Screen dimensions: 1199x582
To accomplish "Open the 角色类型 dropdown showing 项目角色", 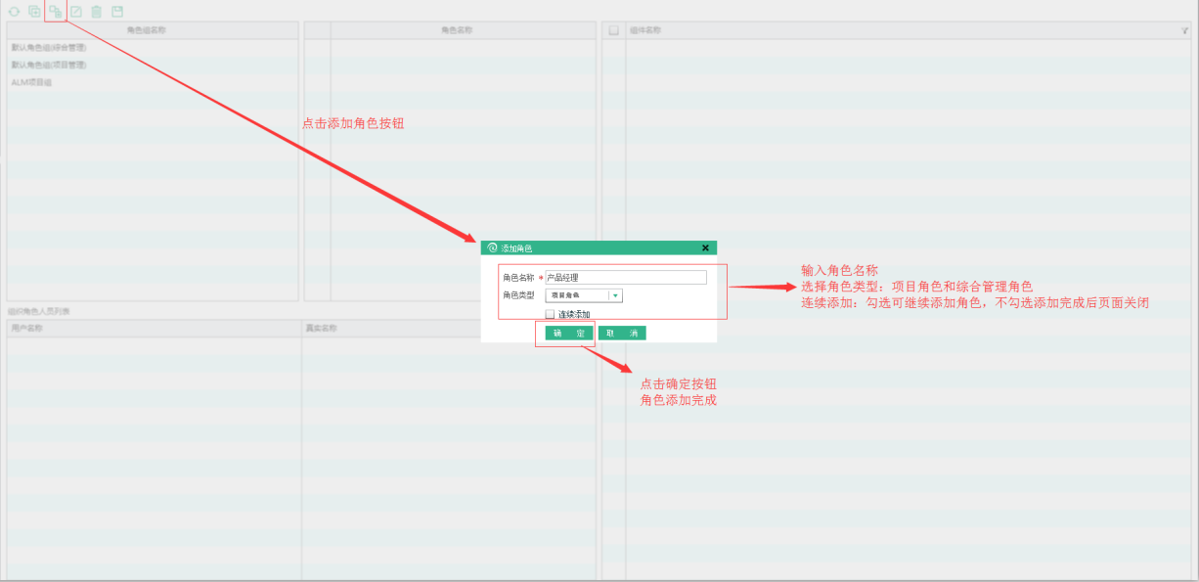I will (x=584, y=295).
